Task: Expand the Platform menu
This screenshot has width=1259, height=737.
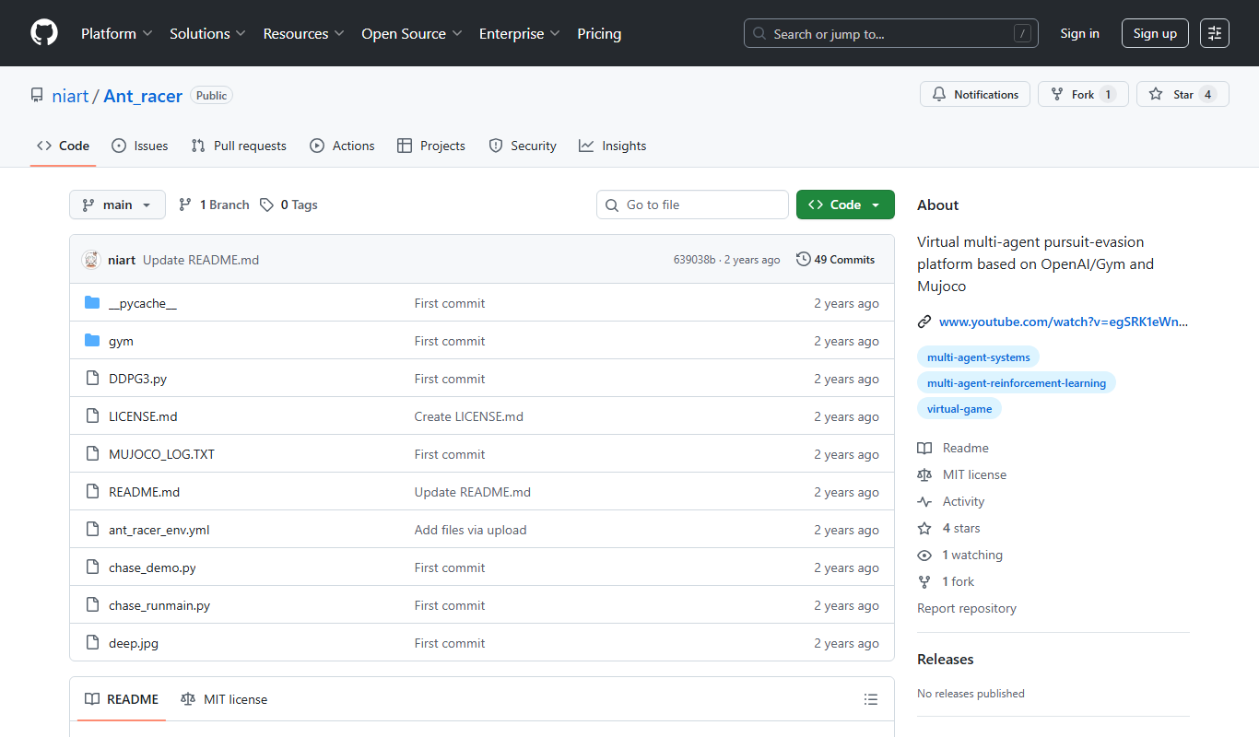Action: (117, 33)
